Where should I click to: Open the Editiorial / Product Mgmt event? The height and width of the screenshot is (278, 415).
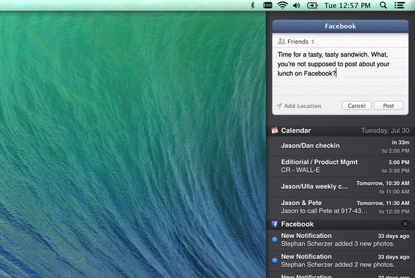pyautogui.click(x=340, y=166)
